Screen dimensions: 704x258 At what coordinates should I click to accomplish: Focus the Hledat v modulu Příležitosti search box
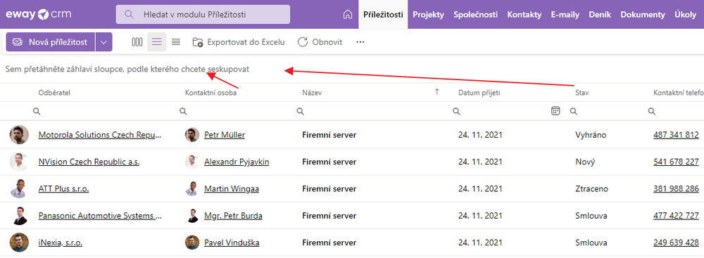click(x=203, y=14)
